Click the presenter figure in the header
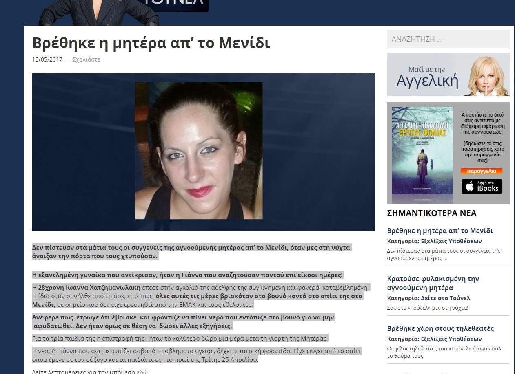The height and width of the screenshot is (374, 515). click(x=98, y=12)
